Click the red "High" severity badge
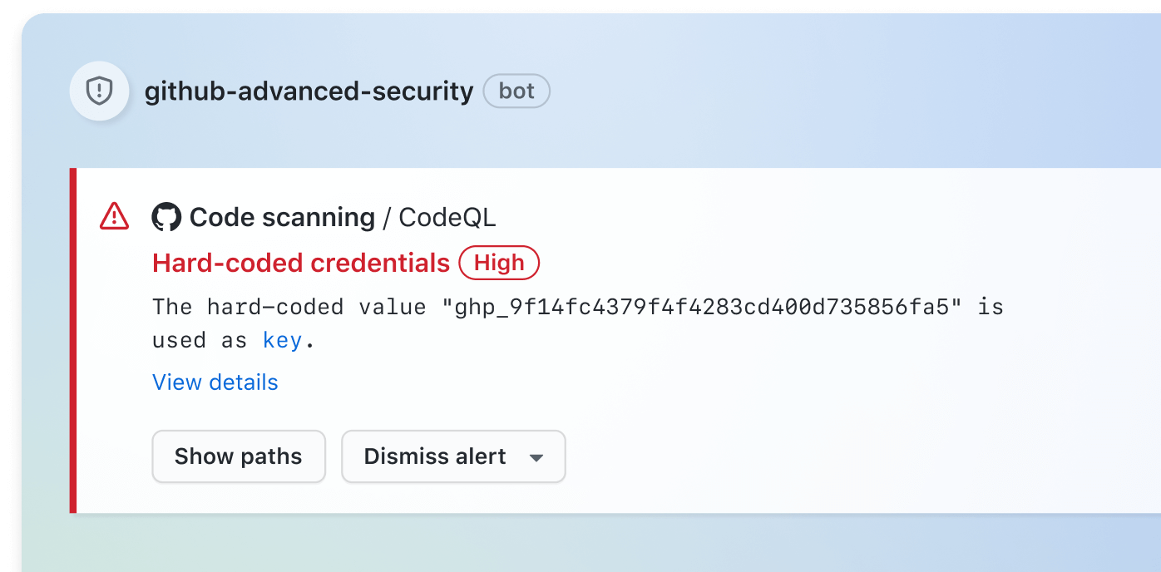 point(499,264)
